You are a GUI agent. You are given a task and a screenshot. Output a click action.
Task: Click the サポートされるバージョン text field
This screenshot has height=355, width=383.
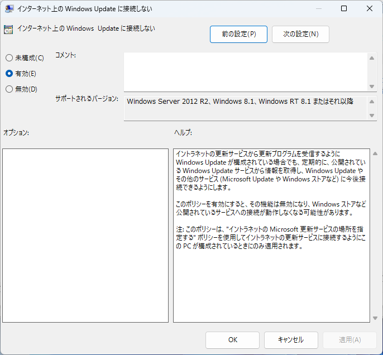point(246,107)
